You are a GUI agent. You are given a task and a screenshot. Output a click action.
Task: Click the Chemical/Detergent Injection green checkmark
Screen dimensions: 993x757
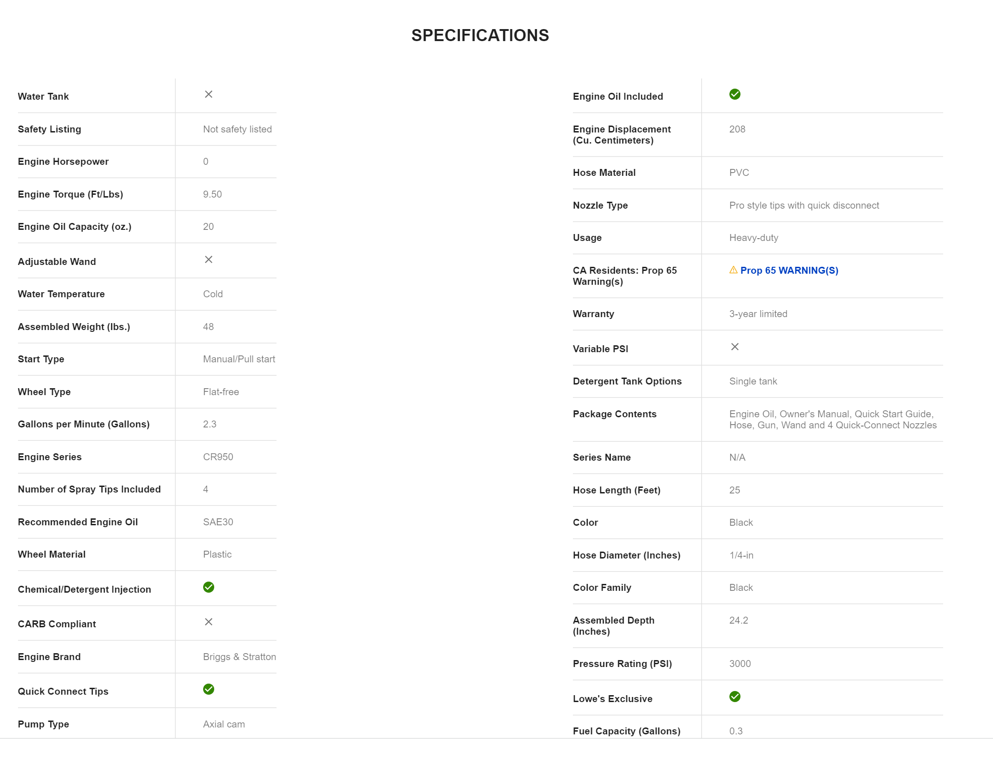click(209, 587)
